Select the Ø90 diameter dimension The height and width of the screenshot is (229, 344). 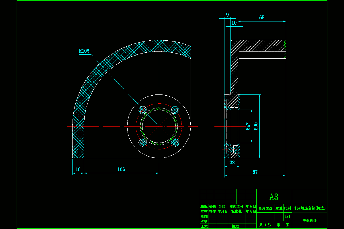click(256, 126)
